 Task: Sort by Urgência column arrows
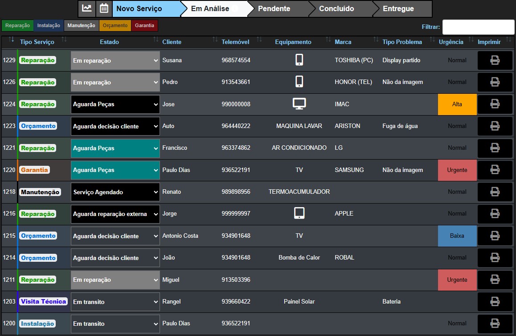[x=471, y=40]
